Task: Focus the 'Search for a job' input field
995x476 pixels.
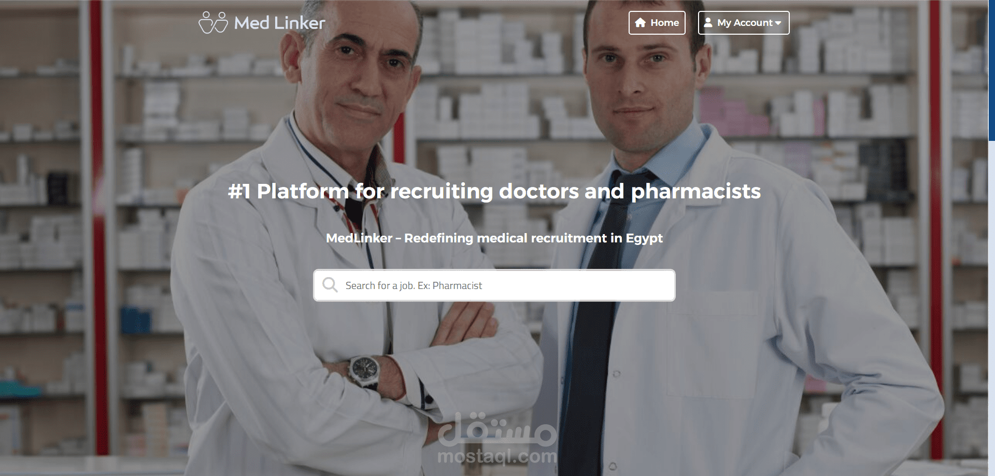Action: click(494, 285)
